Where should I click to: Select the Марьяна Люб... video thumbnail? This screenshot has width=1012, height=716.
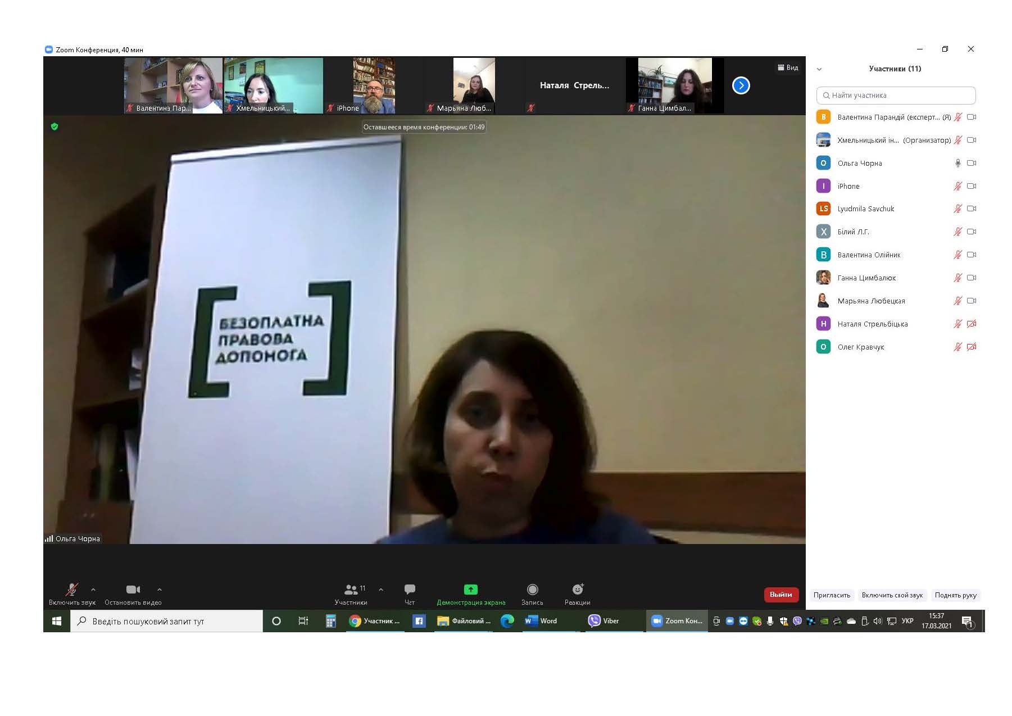point(474,85)
